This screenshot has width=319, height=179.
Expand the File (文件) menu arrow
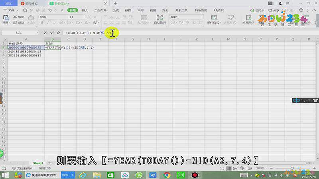tap(17, 10)
